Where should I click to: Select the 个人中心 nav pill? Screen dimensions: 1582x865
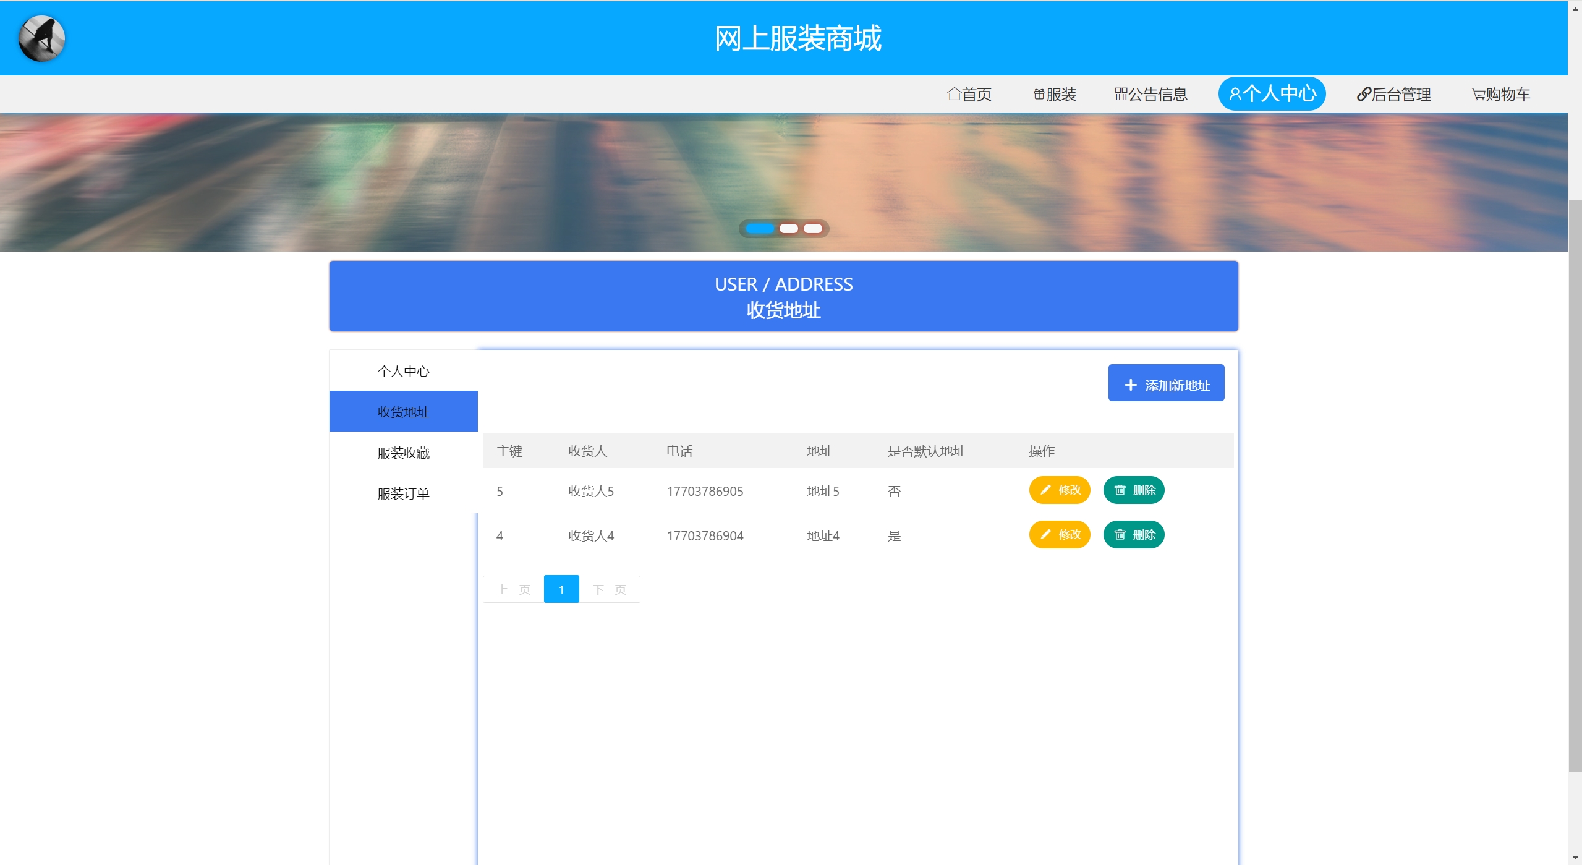1272,93
